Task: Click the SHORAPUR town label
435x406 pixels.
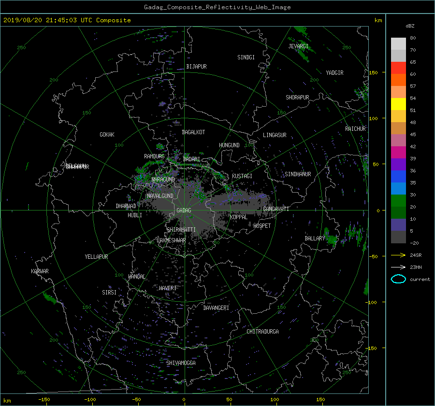Action: click(x=297, y=98)
